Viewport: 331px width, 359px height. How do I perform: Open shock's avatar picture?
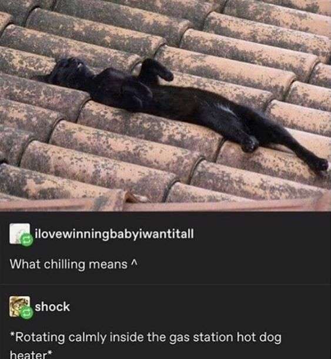click(19, 307)
